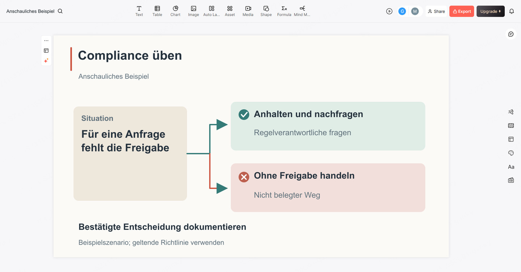Image resolution: width=521 pixels, height=272 pixels.
Task: Click the slide layout icon below the three dots
Action: point(46,51)
